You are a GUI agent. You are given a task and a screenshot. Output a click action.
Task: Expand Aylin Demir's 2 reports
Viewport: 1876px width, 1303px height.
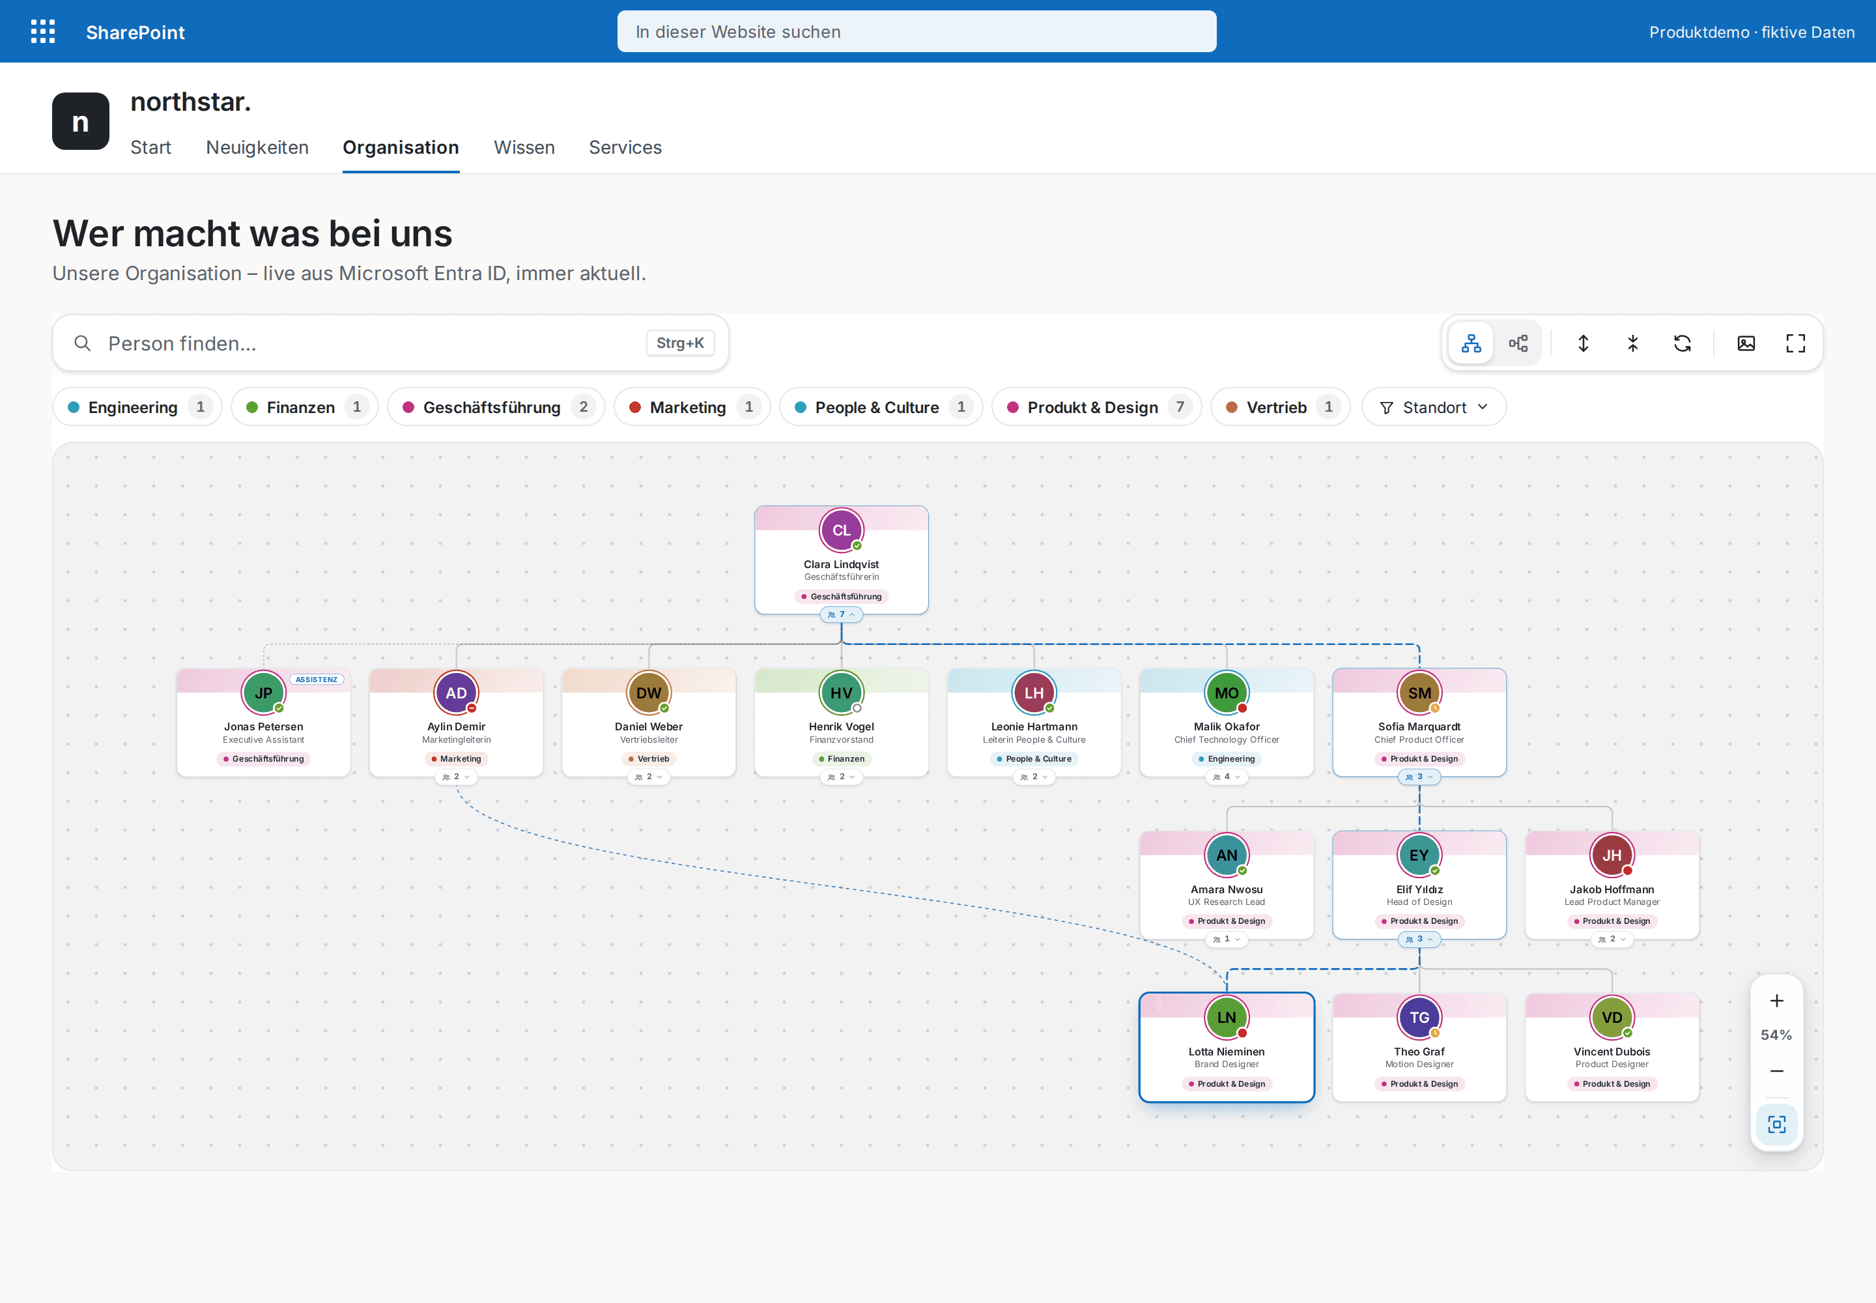pyautogui.click(x=455, y=777)
